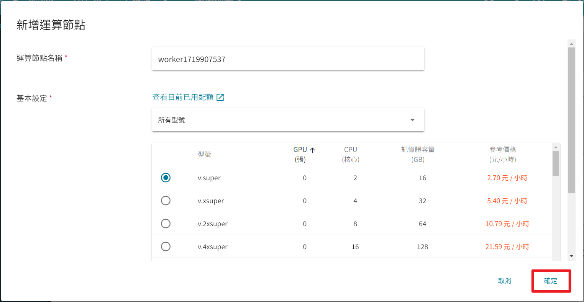Screen dimensions: 584x302
Task: Click the 64 memory value
Action: pos(422,224)
